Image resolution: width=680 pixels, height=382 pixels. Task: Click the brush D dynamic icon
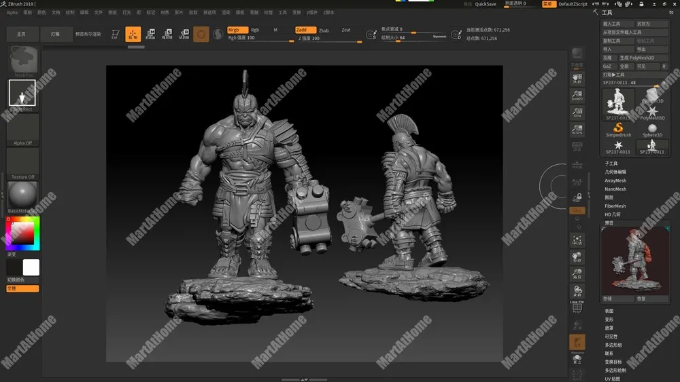point(456,35)
